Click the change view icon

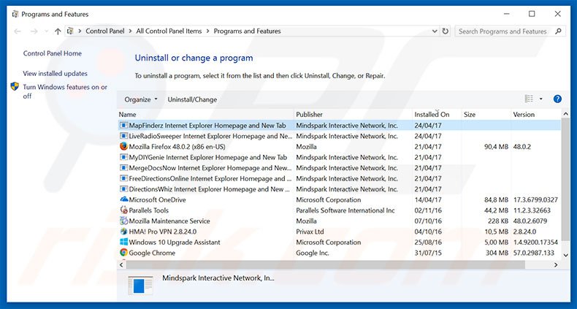pyautogui.click(x=529, y=99)
